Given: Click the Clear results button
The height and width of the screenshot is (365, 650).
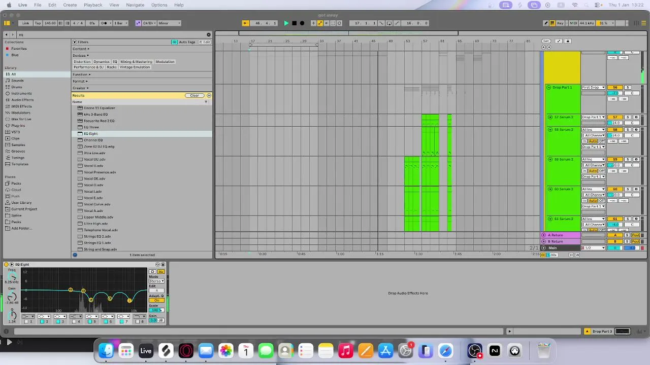Looking at the screenshot, I should pos(194,95).
